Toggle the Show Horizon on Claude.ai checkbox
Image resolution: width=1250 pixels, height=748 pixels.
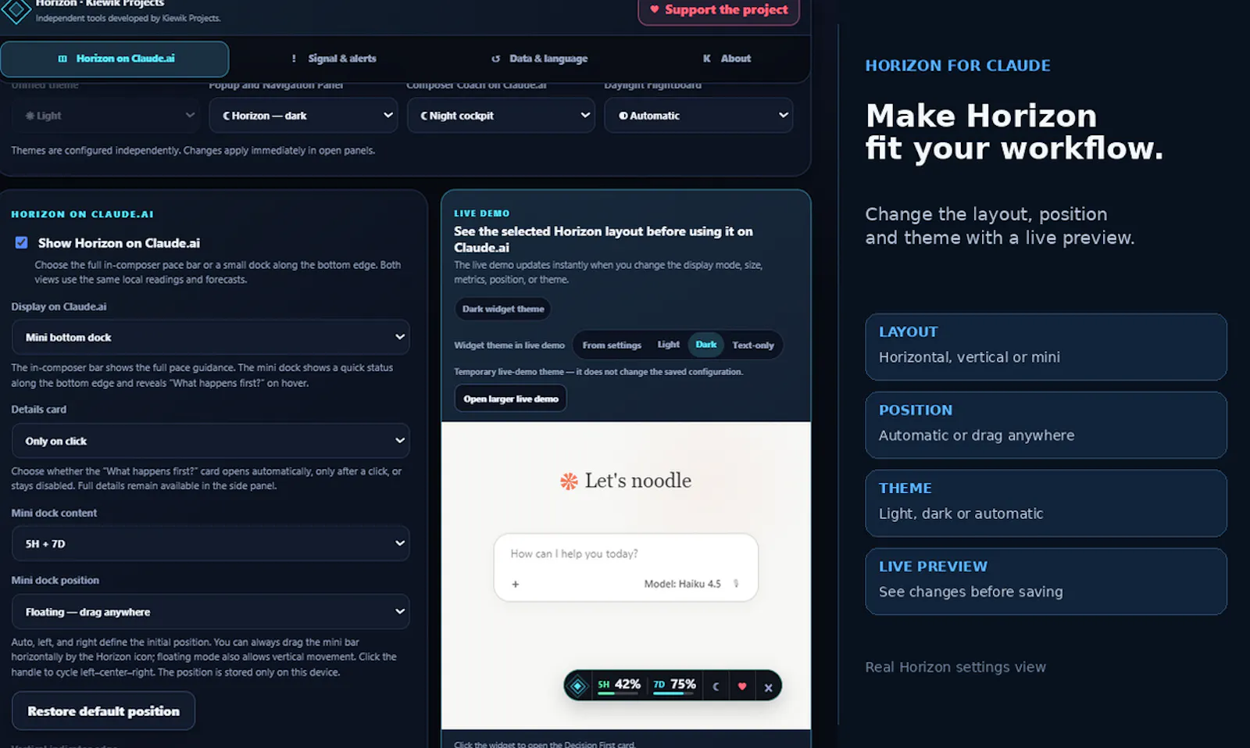[21, 243]
